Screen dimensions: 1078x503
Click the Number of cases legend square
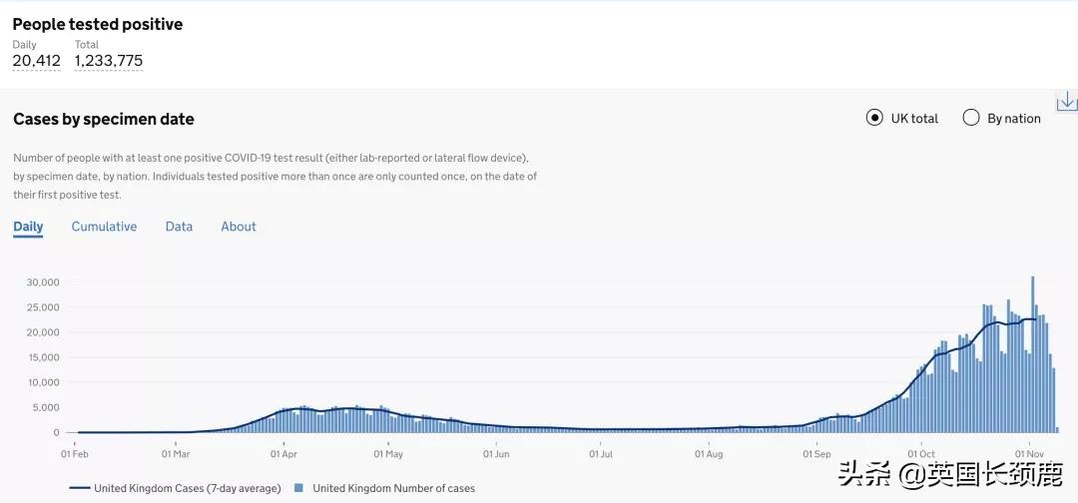tap(298, 488)
